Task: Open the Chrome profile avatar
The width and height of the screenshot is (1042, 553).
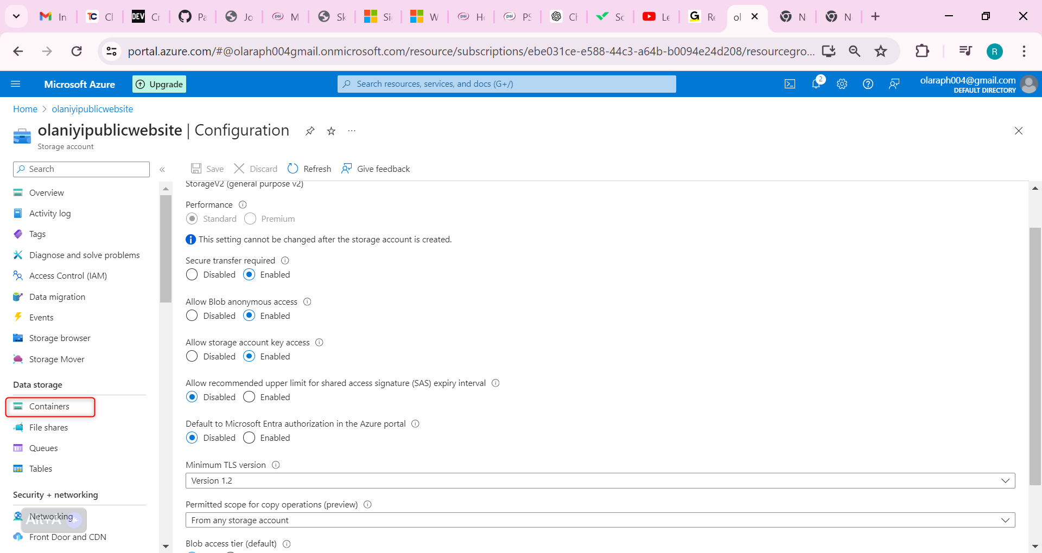Action: click(994, 52)
